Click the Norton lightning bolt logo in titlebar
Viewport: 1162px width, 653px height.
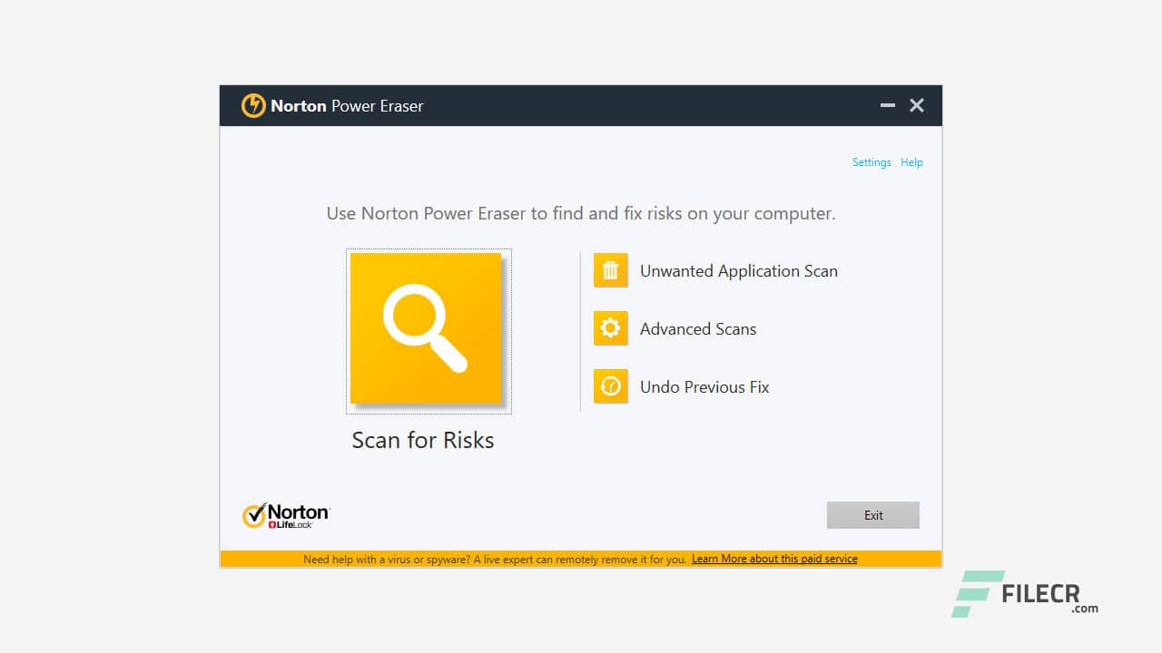253,105
